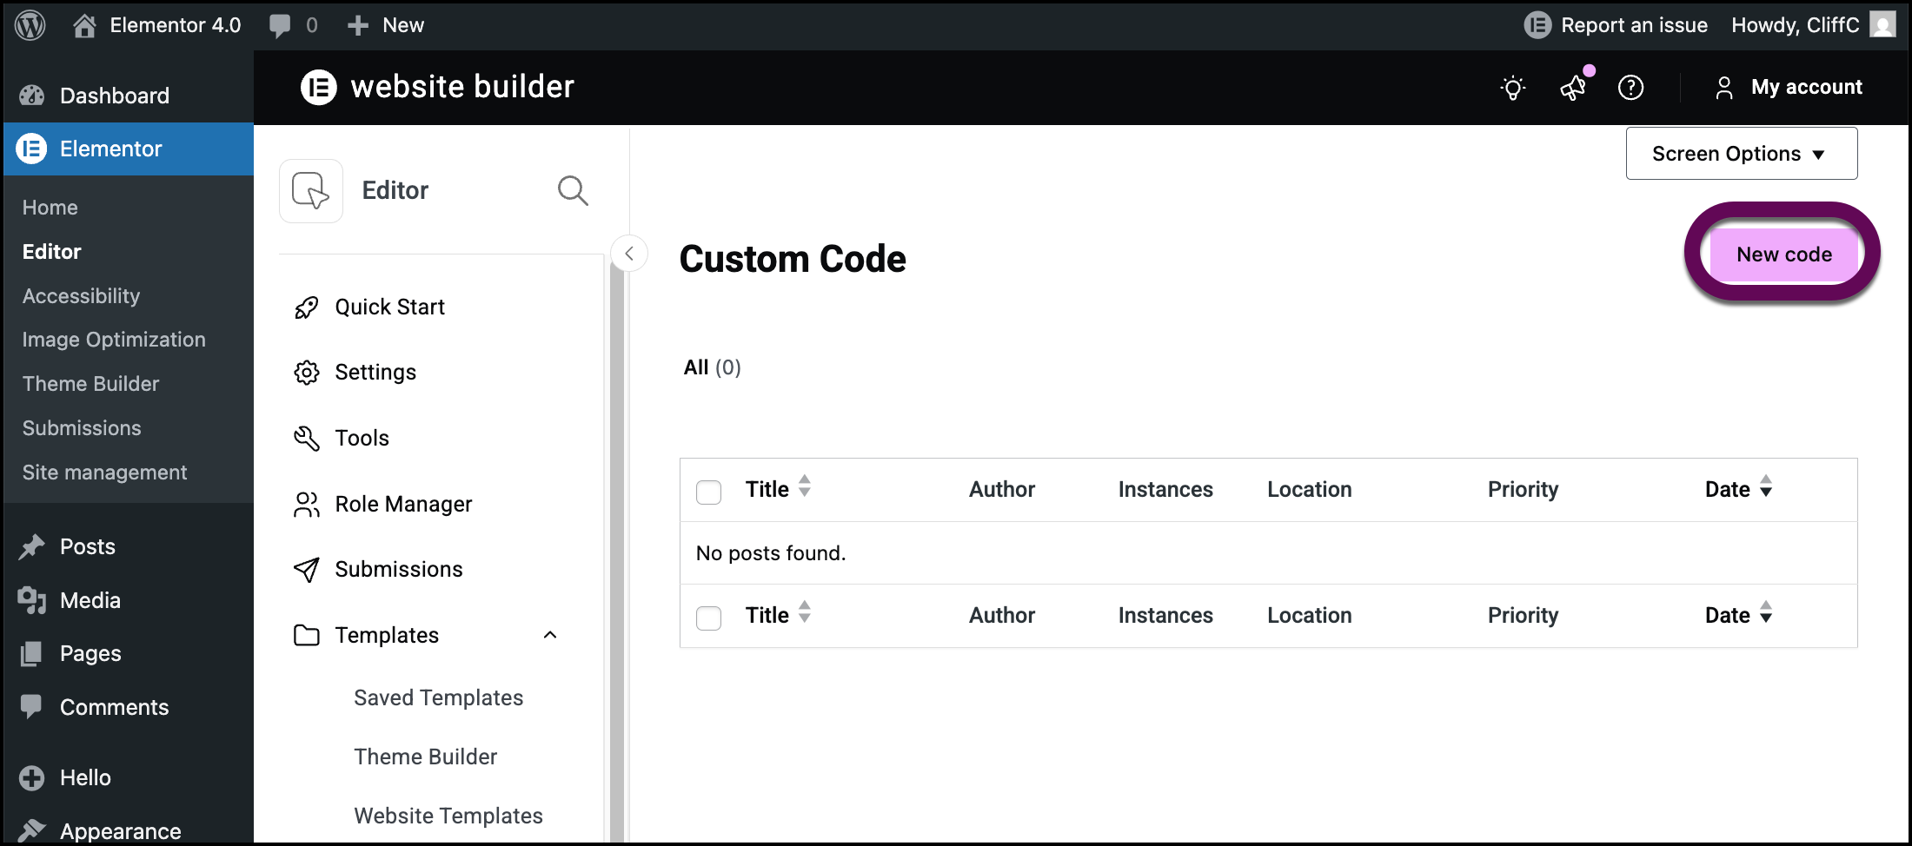Image resolution: width=1912 pixels, height=846 pixels.
Task: Open Saved Templates under Templates
Action: (438, 697)
